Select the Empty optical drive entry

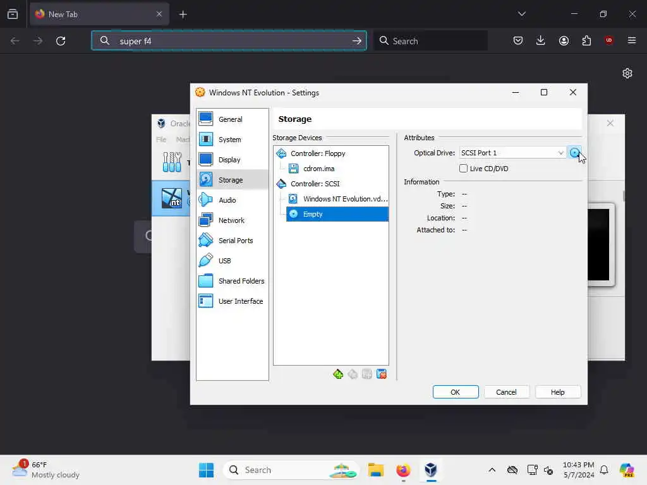pyautogui.click(x=337, y=214)
